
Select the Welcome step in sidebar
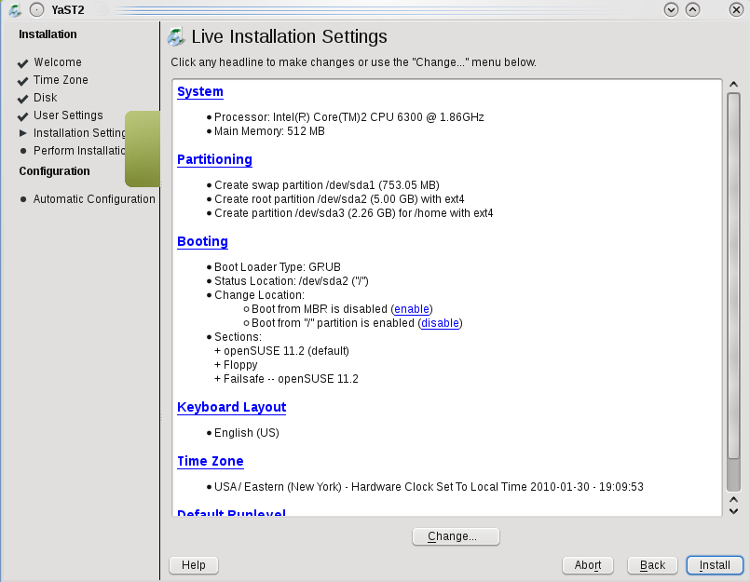tap(58, 62)
